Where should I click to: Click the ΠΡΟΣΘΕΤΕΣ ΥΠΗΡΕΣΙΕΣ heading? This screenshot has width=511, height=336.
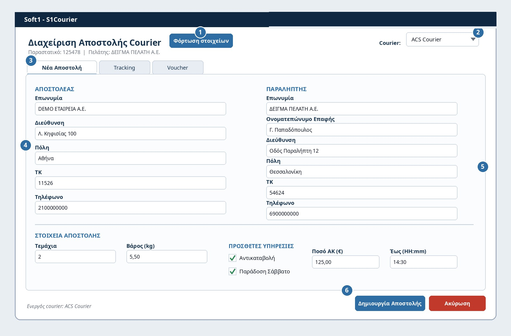tap(261, 246)
